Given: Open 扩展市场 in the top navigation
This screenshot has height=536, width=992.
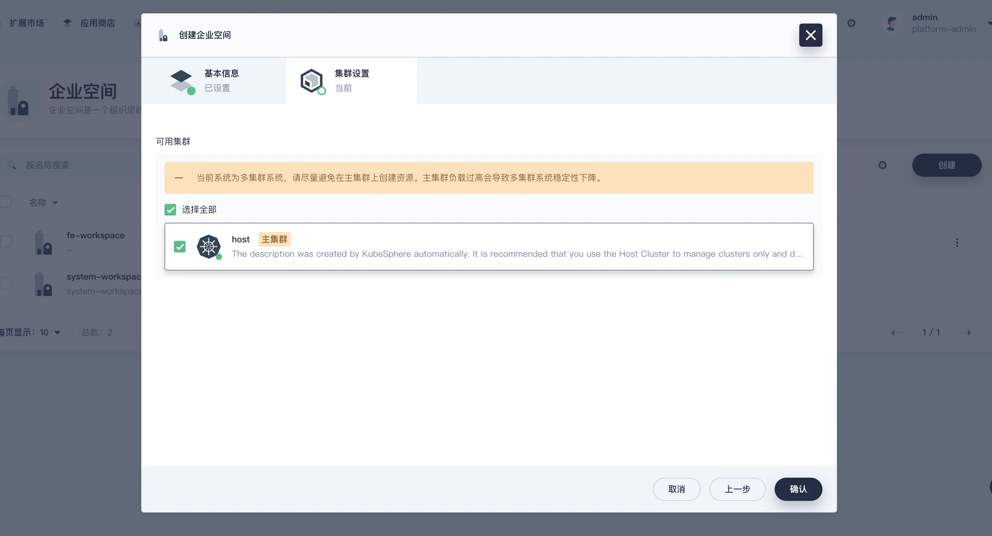Looking at the screenshot, I should [26, 23].
